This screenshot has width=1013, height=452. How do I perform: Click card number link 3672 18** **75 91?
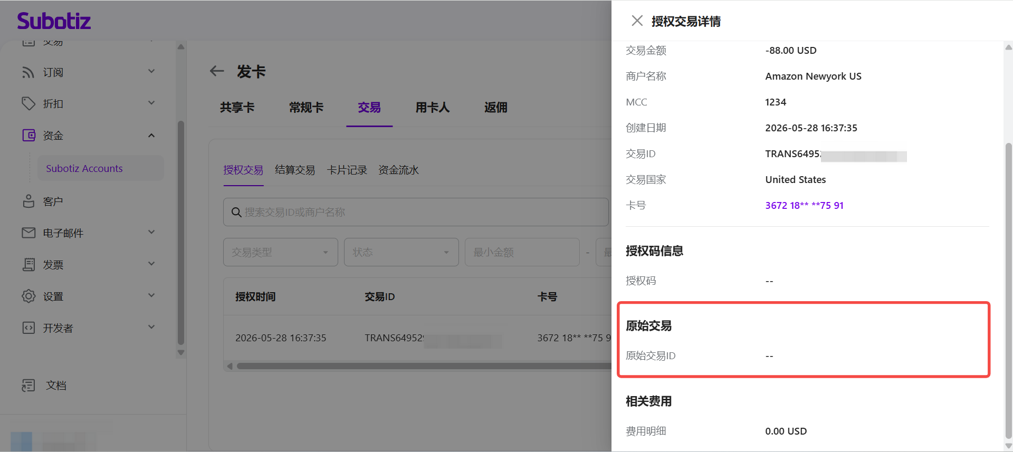[804, 205]
